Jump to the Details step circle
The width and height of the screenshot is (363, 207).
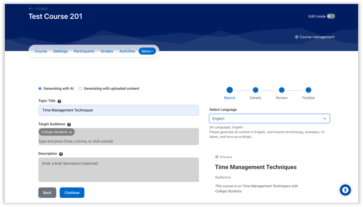[x=256, y=90]
